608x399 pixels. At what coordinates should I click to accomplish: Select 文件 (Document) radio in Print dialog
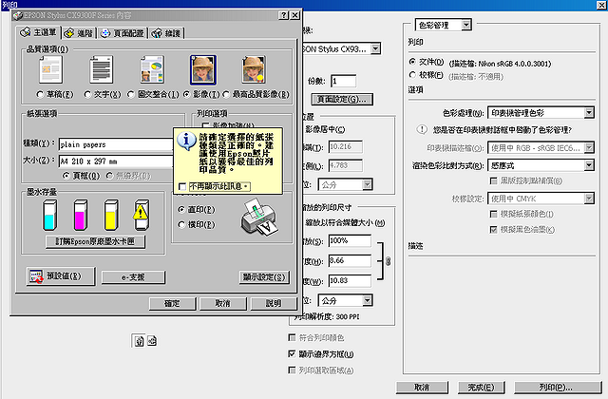click(x=412, y=62)
